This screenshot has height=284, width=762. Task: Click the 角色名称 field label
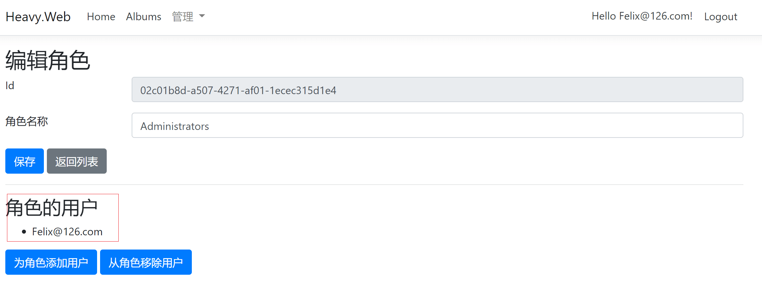pyautogui.click(x=27, y=121)
